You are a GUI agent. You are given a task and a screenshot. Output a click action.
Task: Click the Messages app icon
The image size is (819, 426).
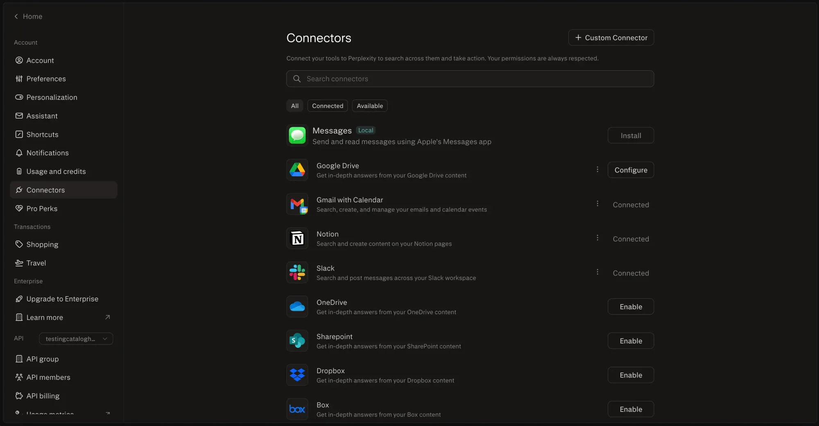[x=297, y=135]
